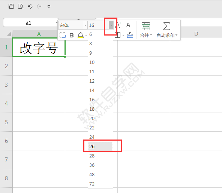Choose font size 20 in list
Image resolution: width=222 pixels, height=193 pixels.
click(x=100, y=119)
